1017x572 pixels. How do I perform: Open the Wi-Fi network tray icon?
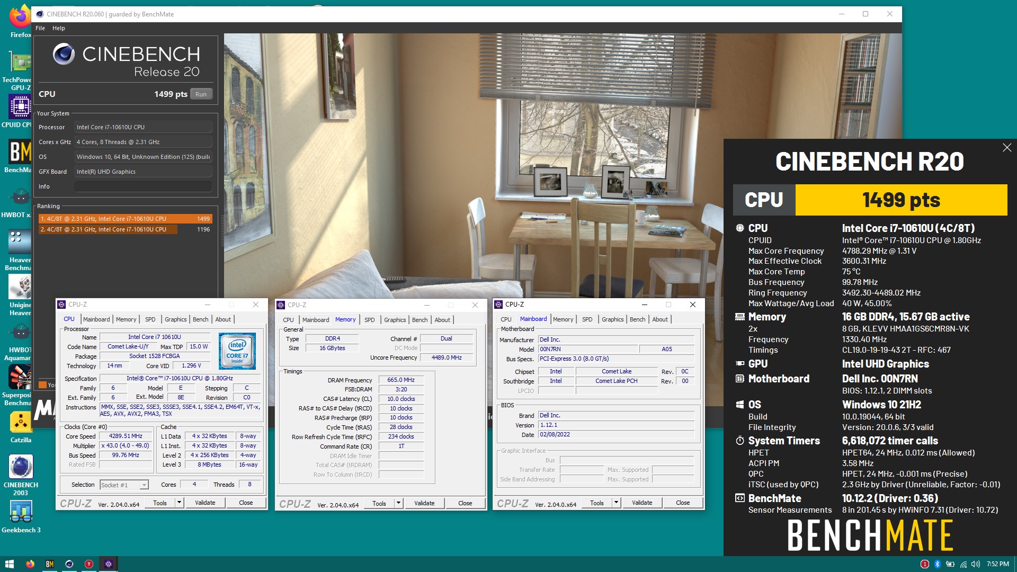coord(963,564)
